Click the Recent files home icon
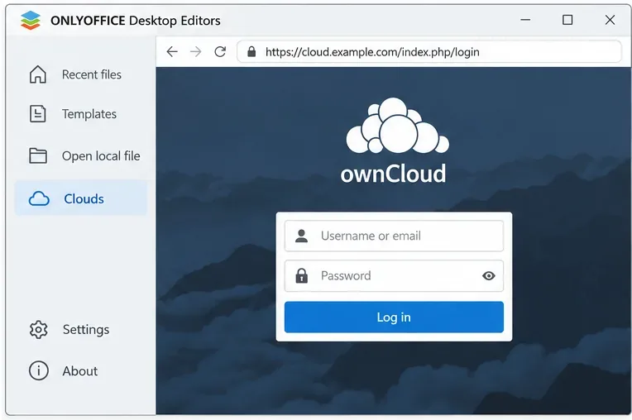632x420 pixels. click(x=38, y=74)
